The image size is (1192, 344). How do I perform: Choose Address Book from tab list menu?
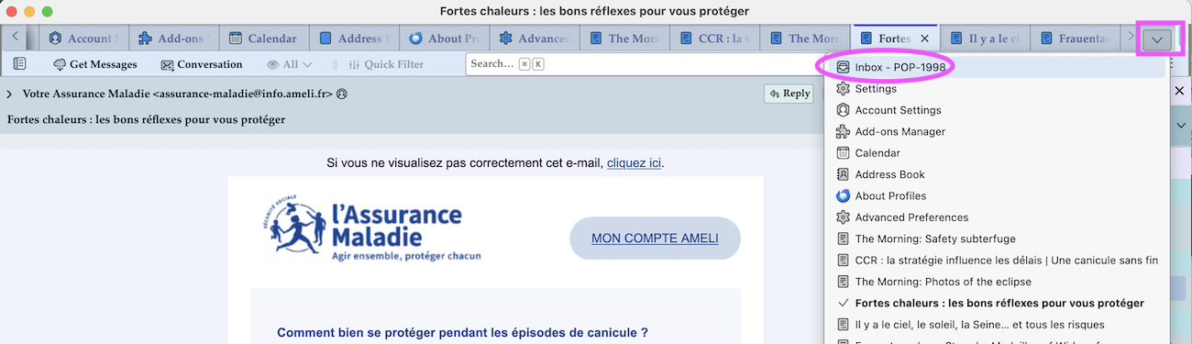coord(997,174)
